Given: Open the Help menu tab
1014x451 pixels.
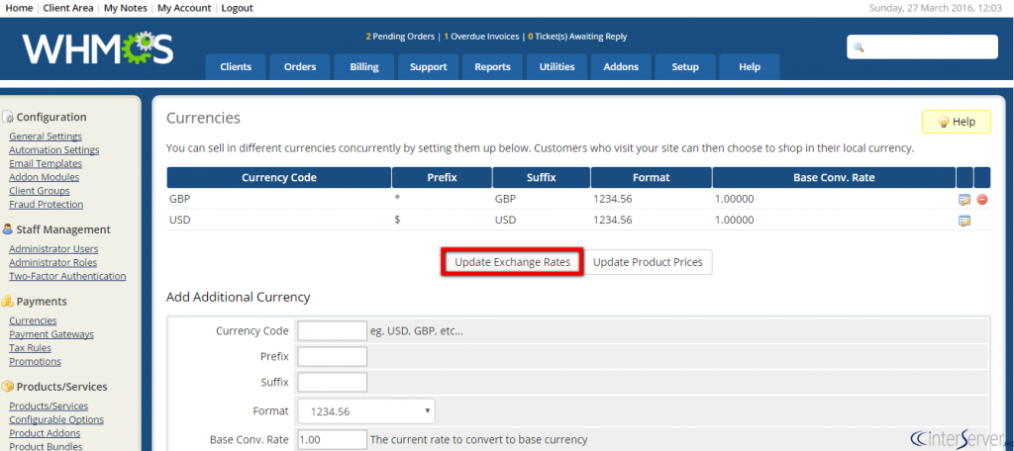Looking at the screenshot, I should (750, 66).
